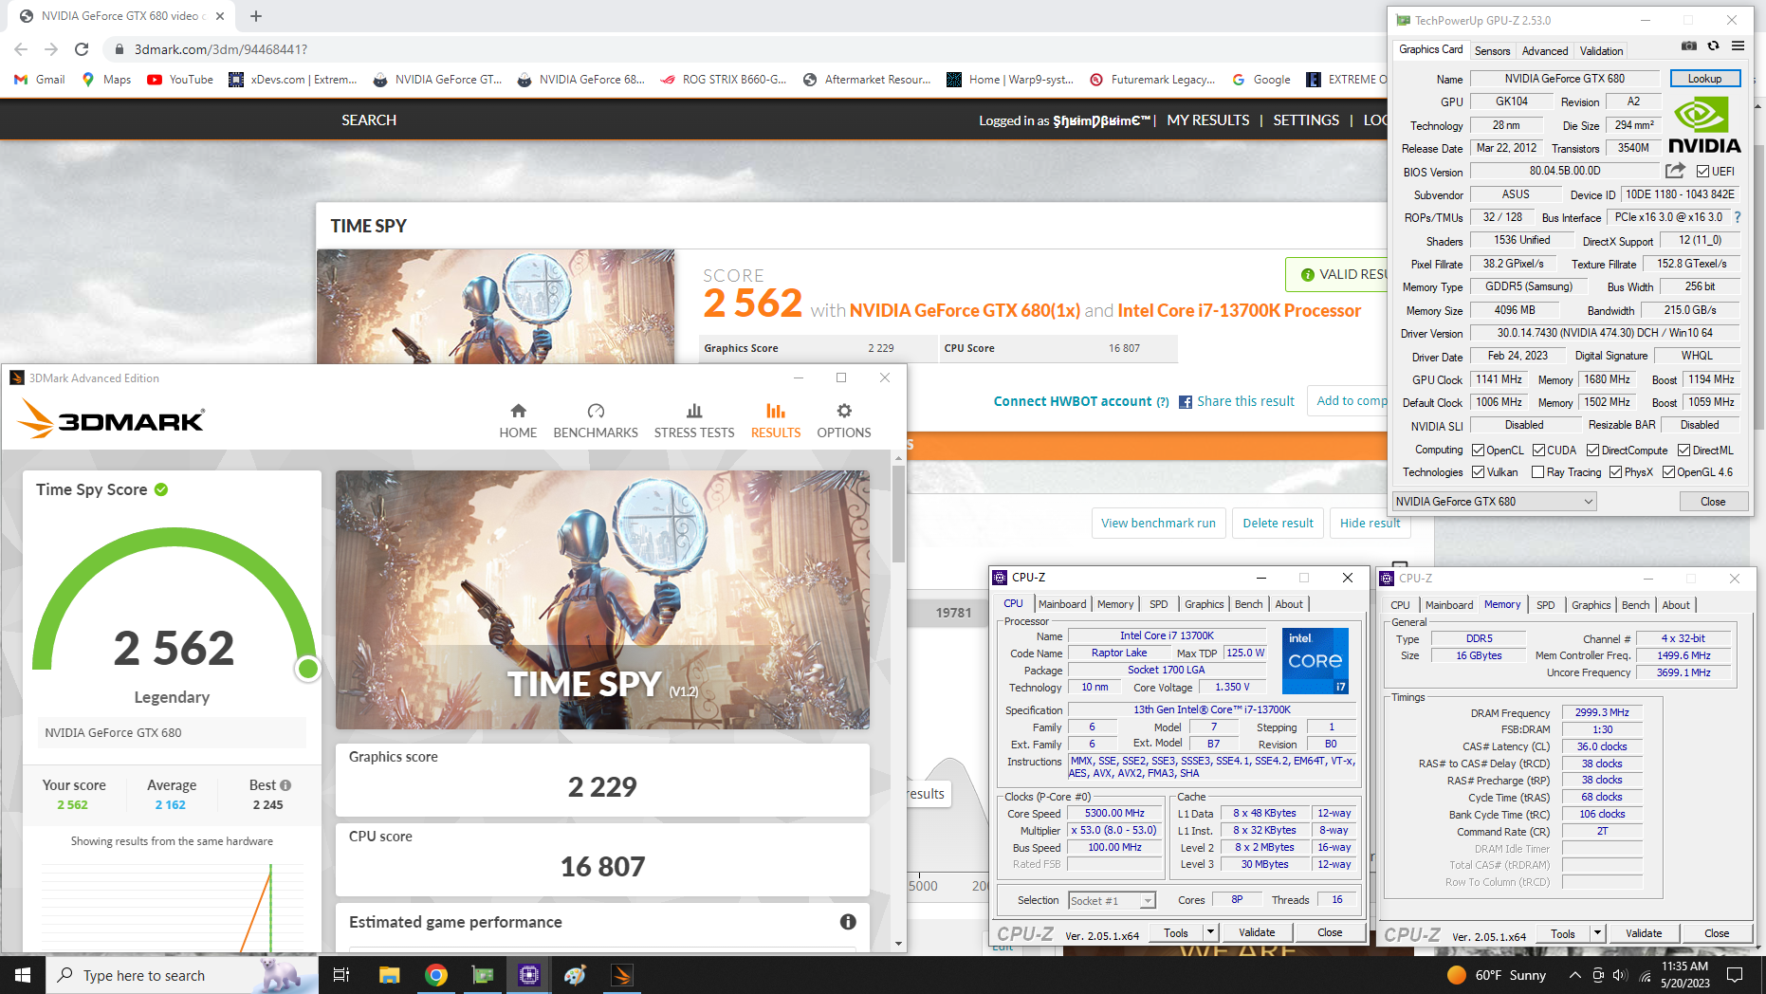Open Task View on the taskbar
The width and height of the screenshot is (1766, 994).
(341, 975)
